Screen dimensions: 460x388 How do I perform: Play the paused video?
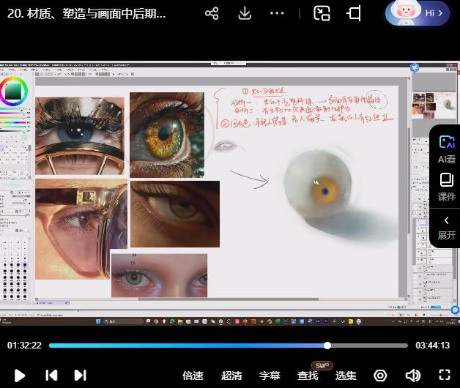(x=20, y=376)
